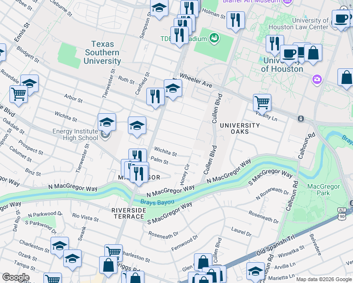Click the ALT 90 highway shield
The height and width of the screenshot is (283, 353).
(x=342, y=214)
